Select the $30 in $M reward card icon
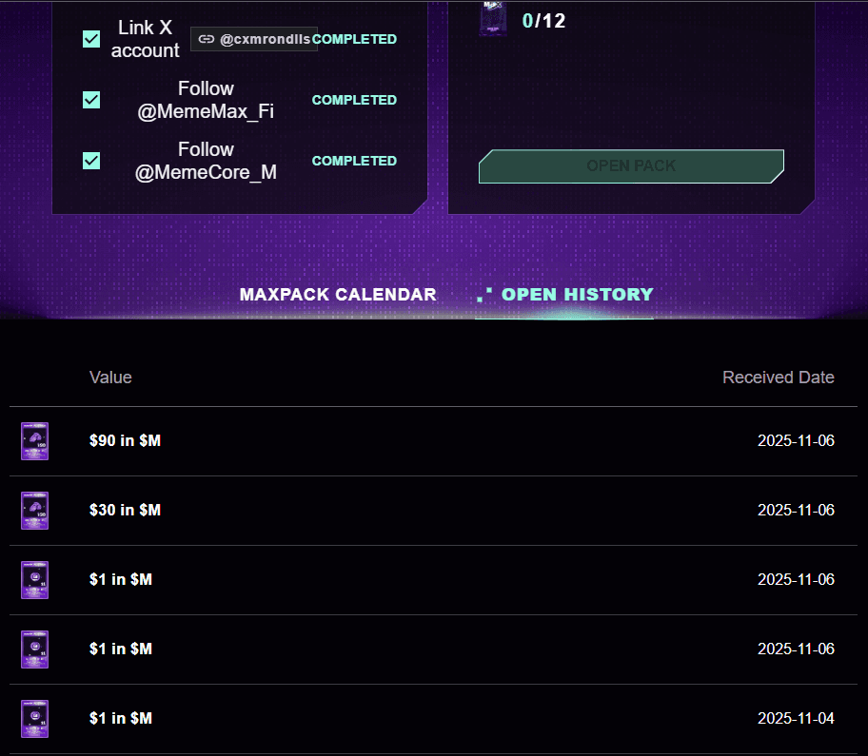The height and width of the screenshot is (756, 868). click(x=35, y=511)
